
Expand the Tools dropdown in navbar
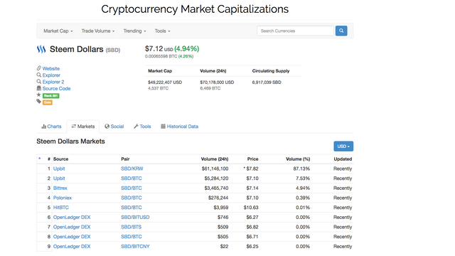162,31
